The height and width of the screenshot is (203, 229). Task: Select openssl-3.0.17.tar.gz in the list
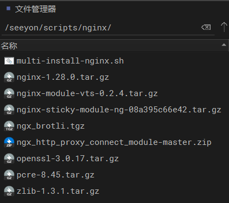pyautogui.click(x=114, y=158)
